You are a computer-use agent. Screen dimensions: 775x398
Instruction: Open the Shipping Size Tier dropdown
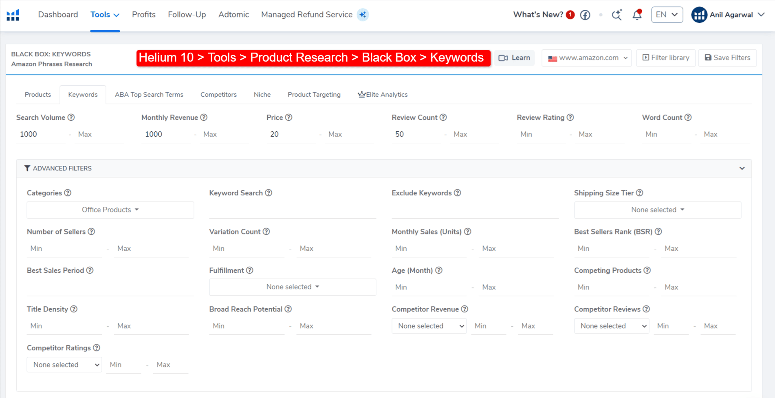(x=657, y=210)
